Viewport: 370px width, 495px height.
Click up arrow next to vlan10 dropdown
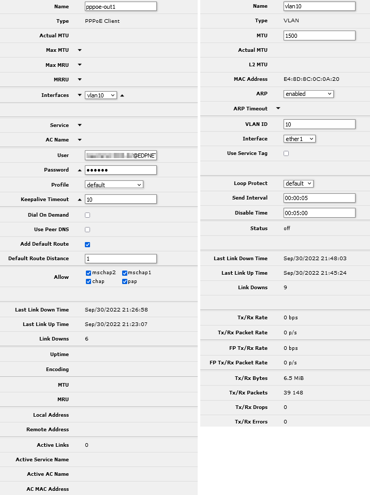[x=122, y=95]
